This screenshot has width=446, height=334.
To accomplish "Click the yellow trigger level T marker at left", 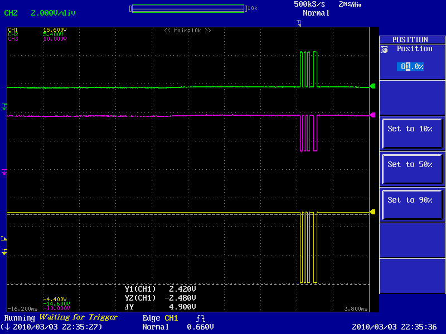I will [4, 238].
